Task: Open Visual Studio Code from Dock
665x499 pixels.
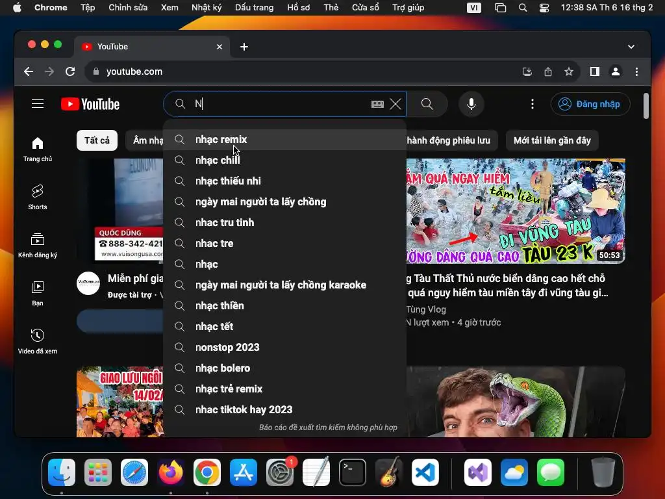Action: tap(425, 472)
